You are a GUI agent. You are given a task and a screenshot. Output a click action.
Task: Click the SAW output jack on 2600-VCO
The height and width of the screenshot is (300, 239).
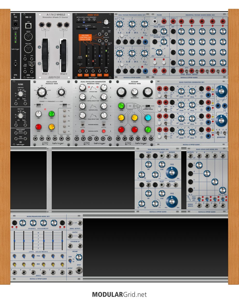pos(106,34)
